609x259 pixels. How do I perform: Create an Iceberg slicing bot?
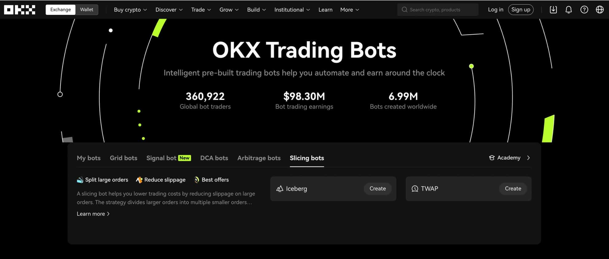pyautogui.click(x=377, y=189)
